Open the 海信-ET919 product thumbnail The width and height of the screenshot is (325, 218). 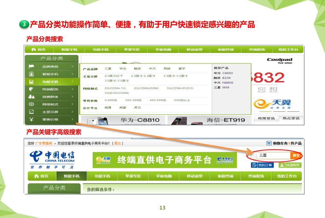209,120
